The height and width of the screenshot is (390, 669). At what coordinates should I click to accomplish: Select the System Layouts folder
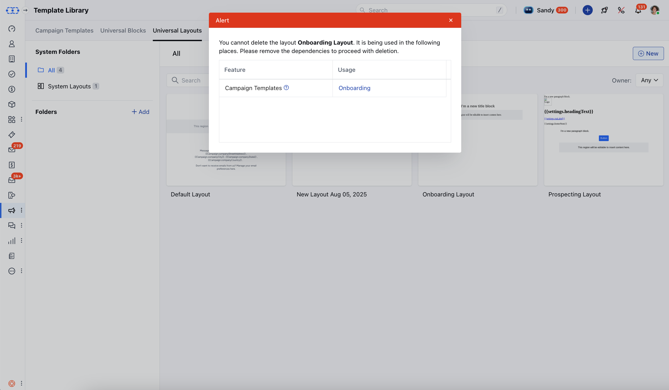click(x=69, y=86)
